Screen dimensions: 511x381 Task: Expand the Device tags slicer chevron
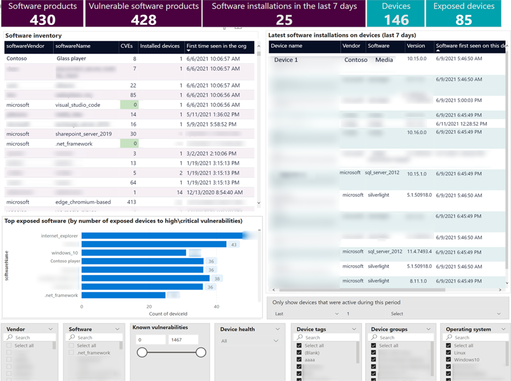pos(354,329)
